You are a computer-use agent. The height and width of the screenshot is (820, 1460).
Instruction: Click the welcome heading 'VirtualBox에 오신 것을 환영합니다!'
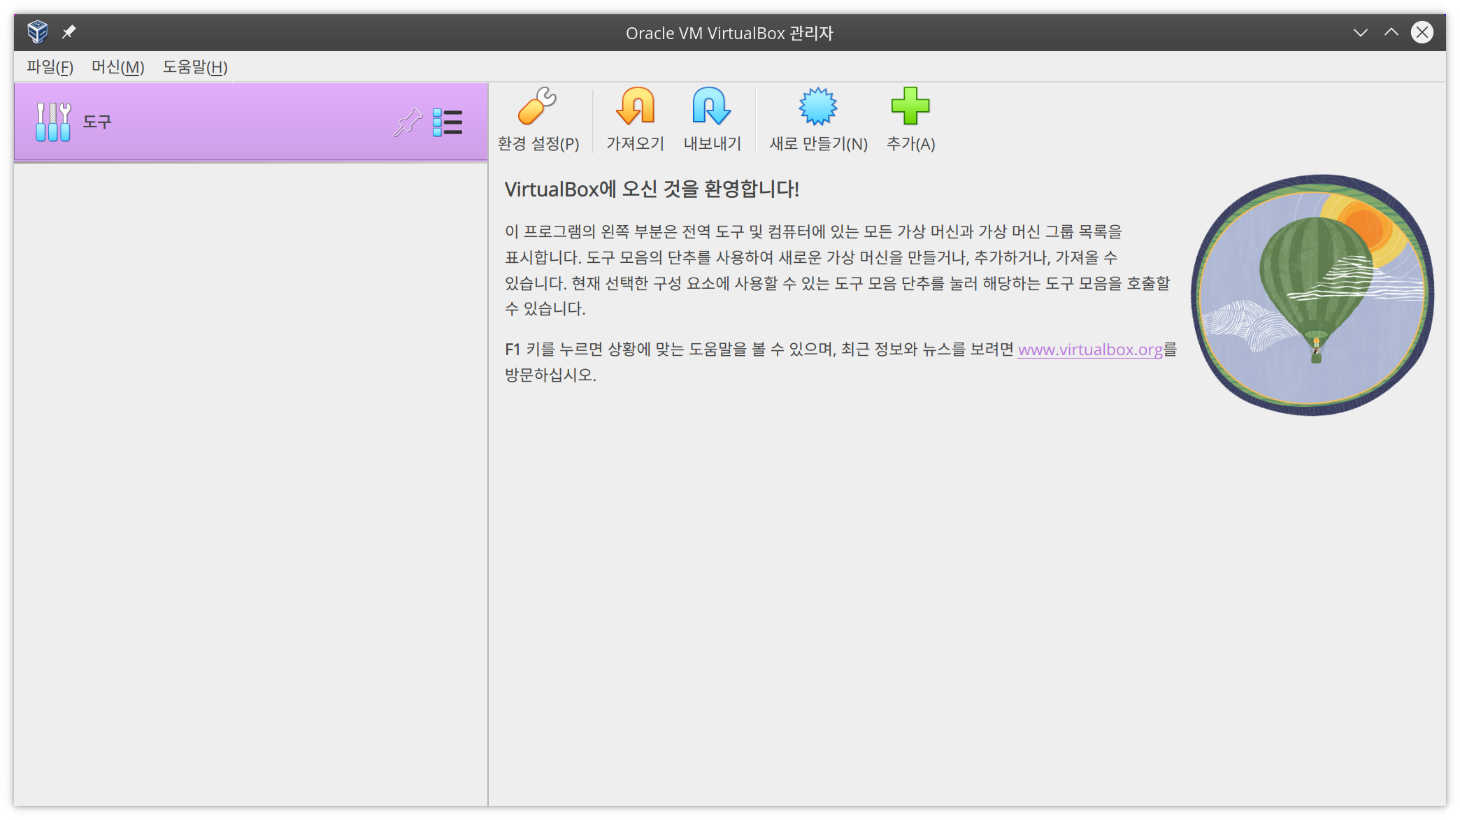tap(652, 189)
